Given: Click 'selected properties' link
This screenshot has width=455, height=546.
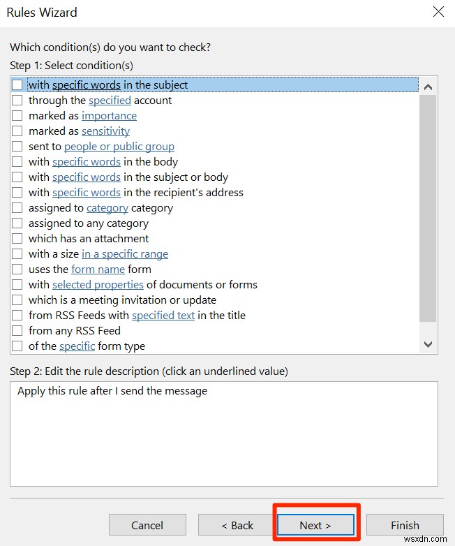Looking at the screenshot, I should coord(98,284).
